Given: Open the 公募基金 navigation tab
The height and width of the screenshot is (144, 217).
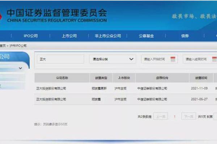Looking at the screenshot, I should pos(146,36).
